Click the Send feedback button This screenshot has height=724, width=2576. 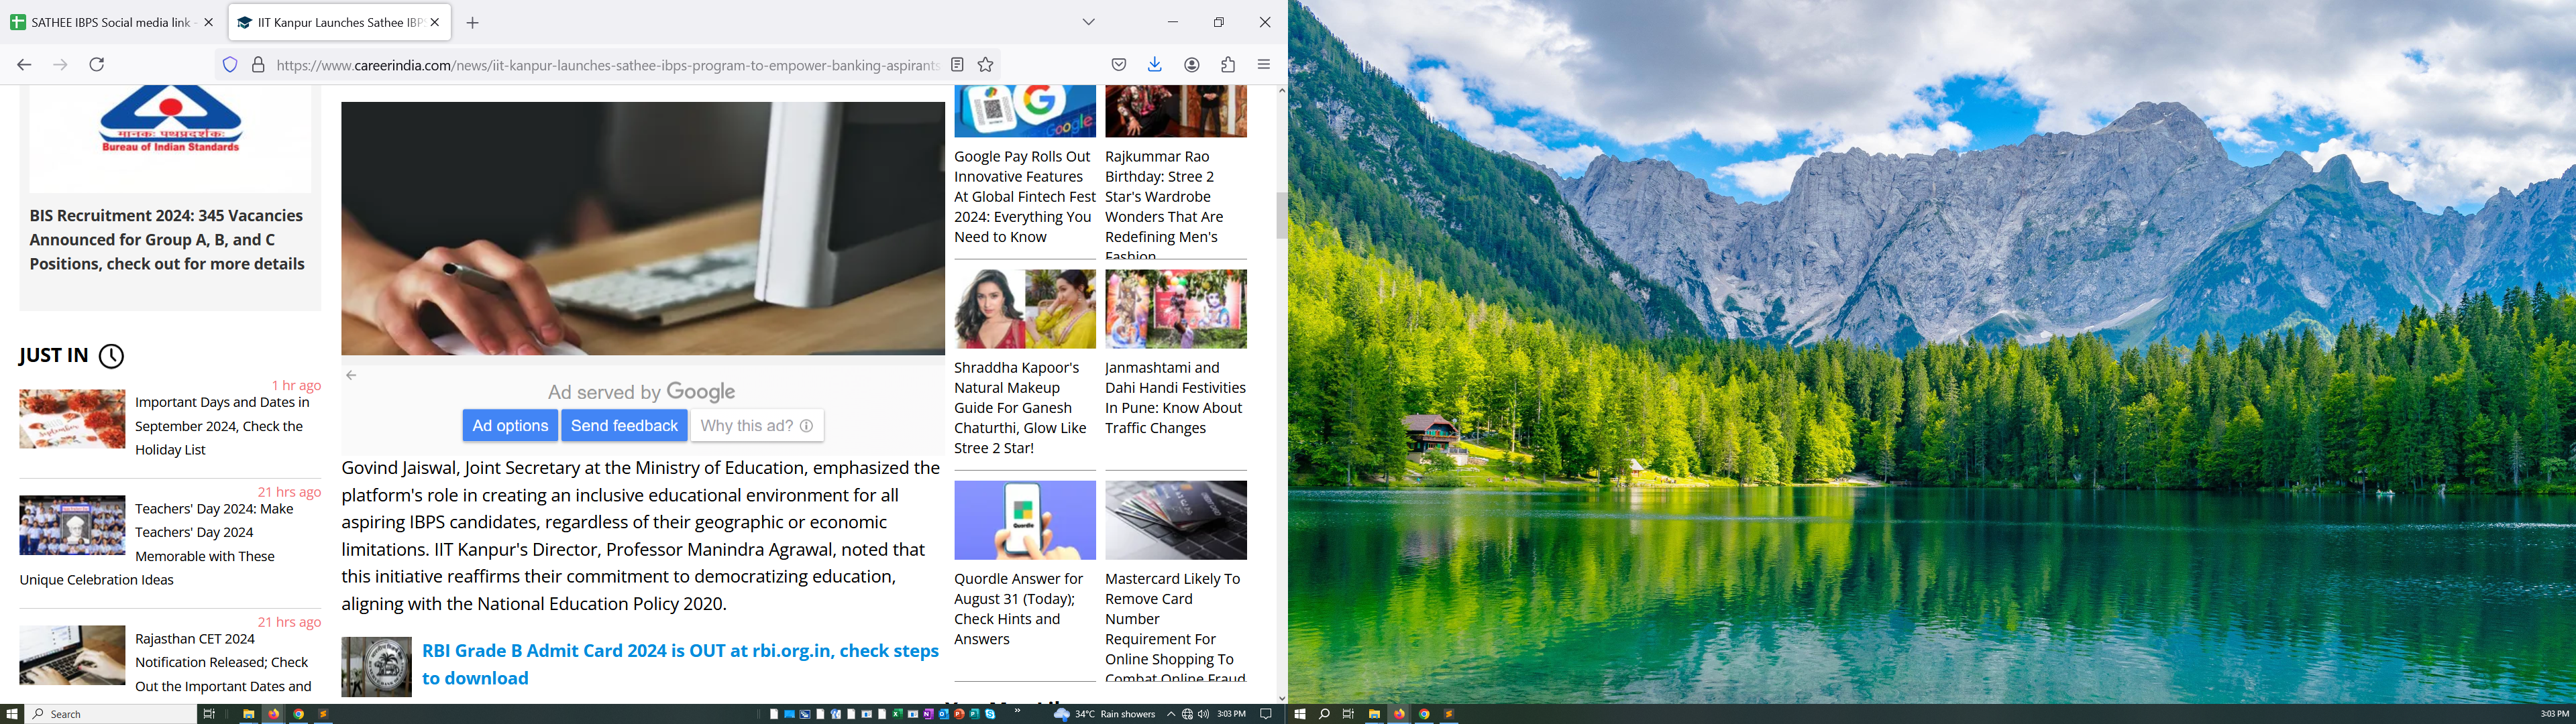pos(624,426)
